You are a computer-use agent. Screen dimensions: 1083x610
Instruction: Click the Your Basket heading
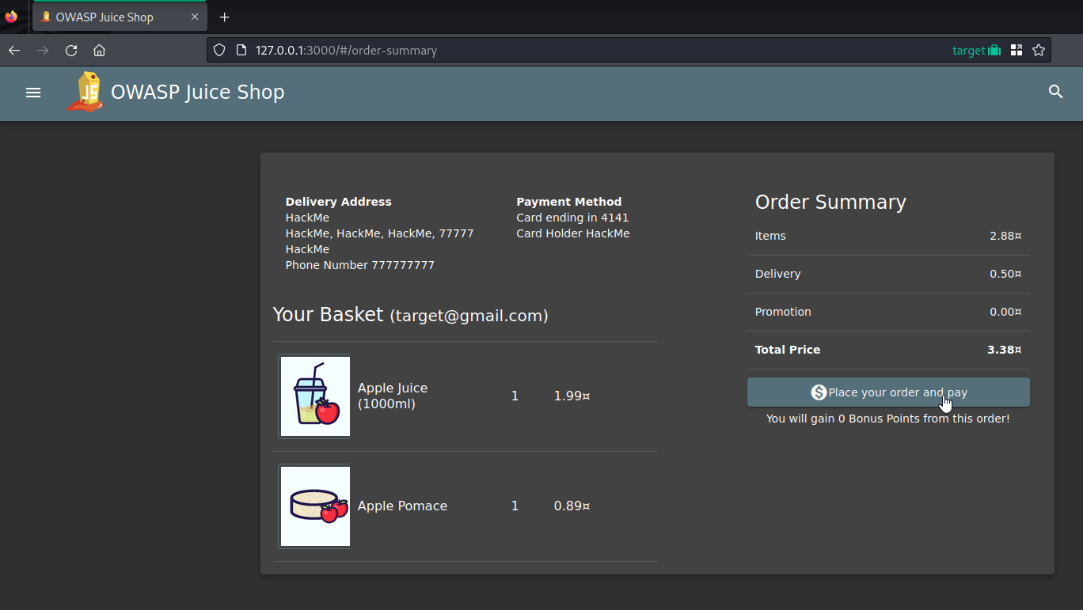tap(329, 315)
